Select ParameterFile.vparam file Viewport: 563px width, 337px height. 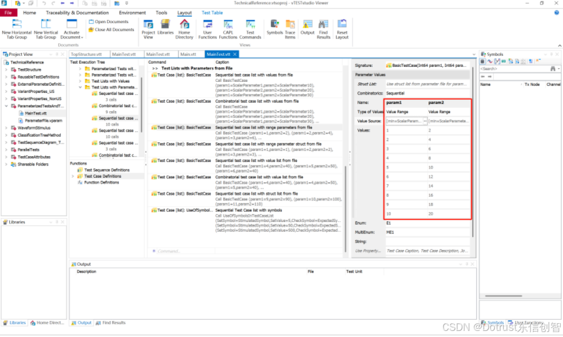(x=43, y=121)
